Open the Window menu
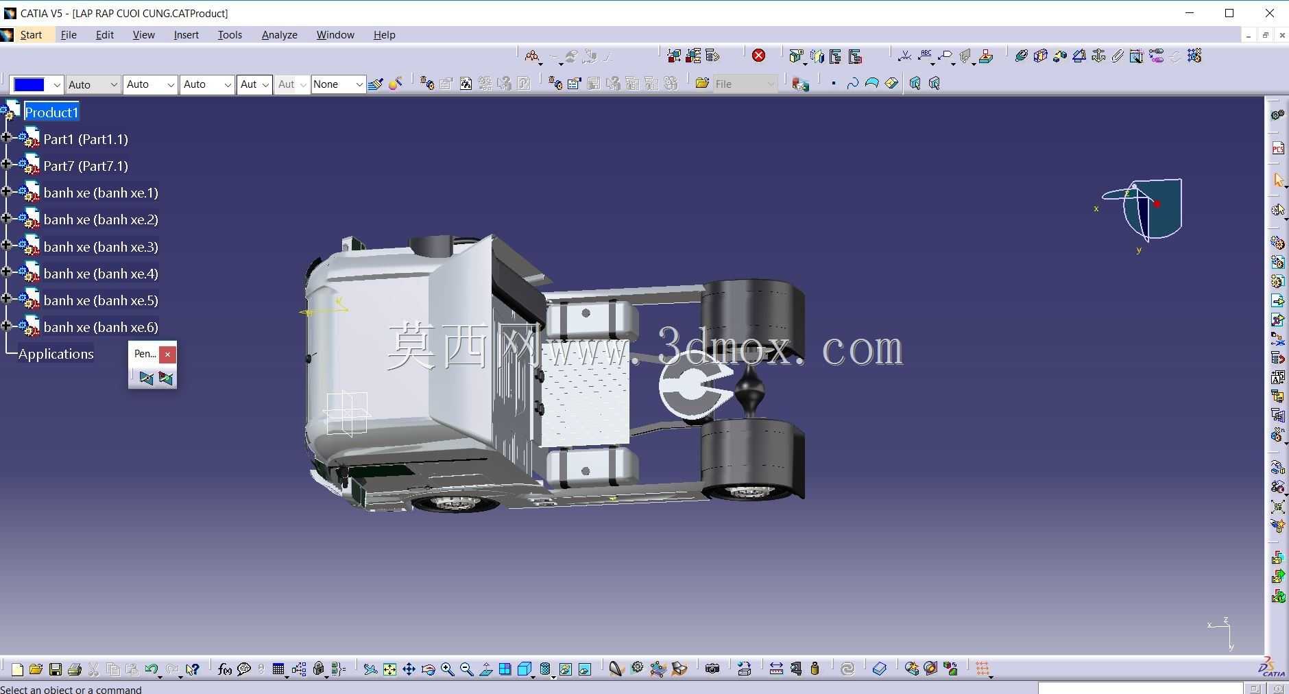The height and width of the screenshot is (694, 1289). tap(335, 35)
